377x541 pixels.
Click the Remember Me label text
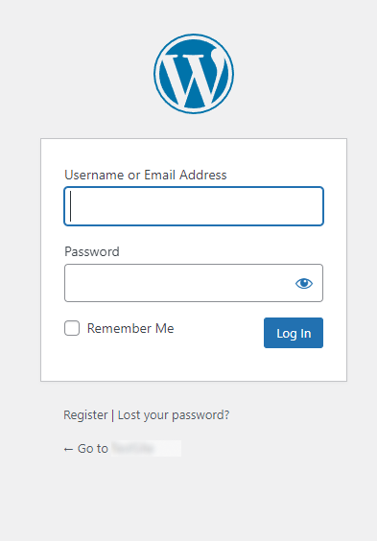130,328
